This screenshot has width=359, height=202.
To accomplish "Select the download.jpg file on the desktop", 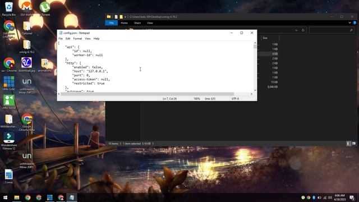I will tap(26, 65).
